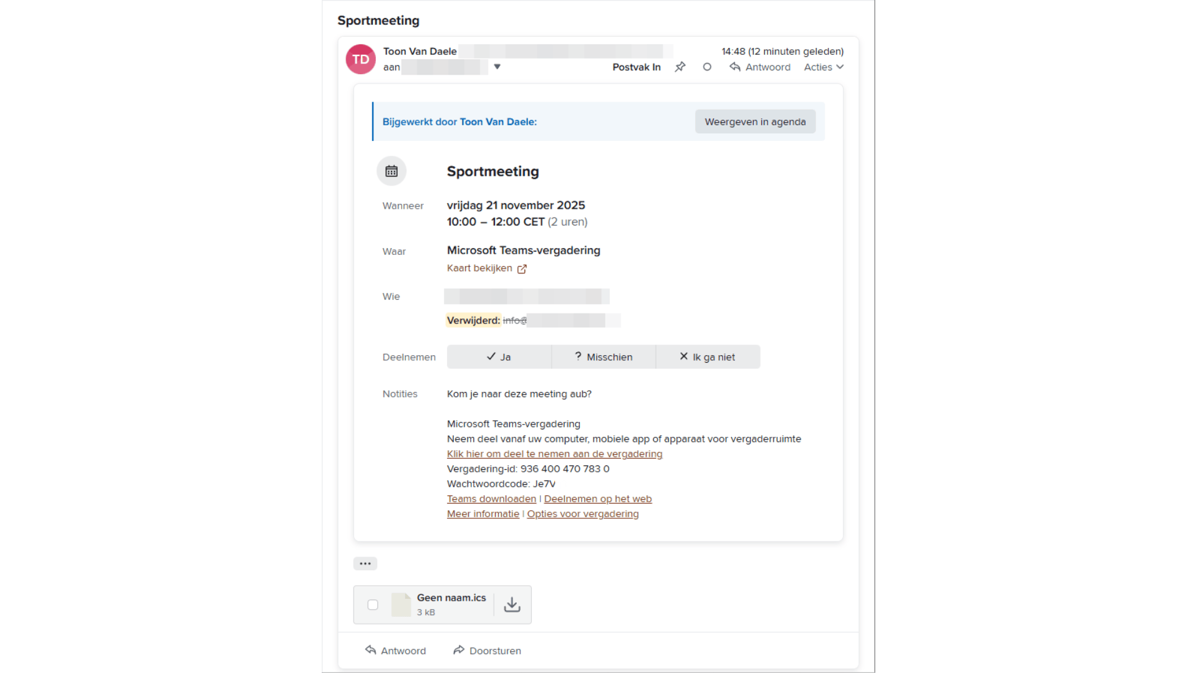This screenshot has height=673, width=1197.
Task: Click the calendar icon beside Sportmeeting
Action: 392,171
